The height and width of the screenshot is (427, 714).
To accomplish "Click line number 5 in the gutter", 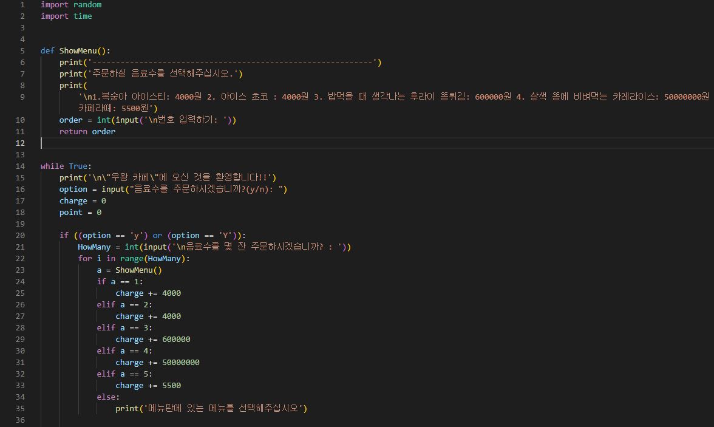I will (22, 50).
